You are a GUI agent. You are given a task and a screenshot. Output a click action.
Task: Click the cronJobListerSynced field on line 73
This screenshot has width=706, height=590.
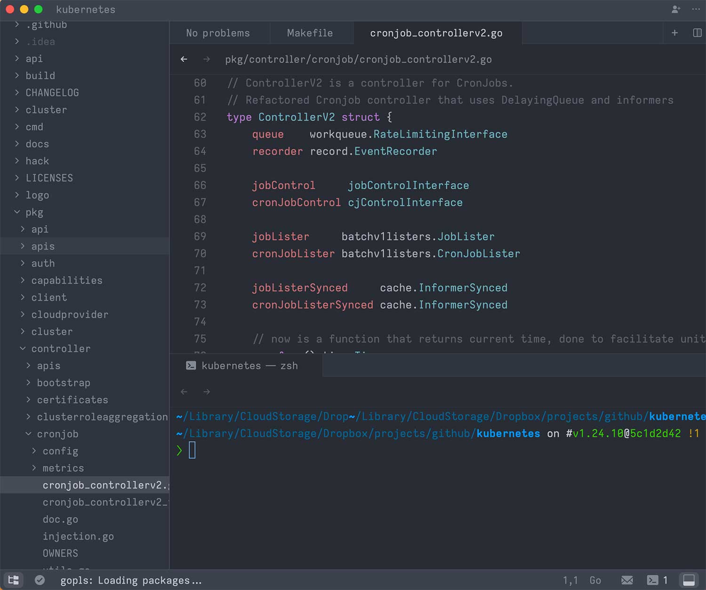pyautogui.click(x=313, y=305)
